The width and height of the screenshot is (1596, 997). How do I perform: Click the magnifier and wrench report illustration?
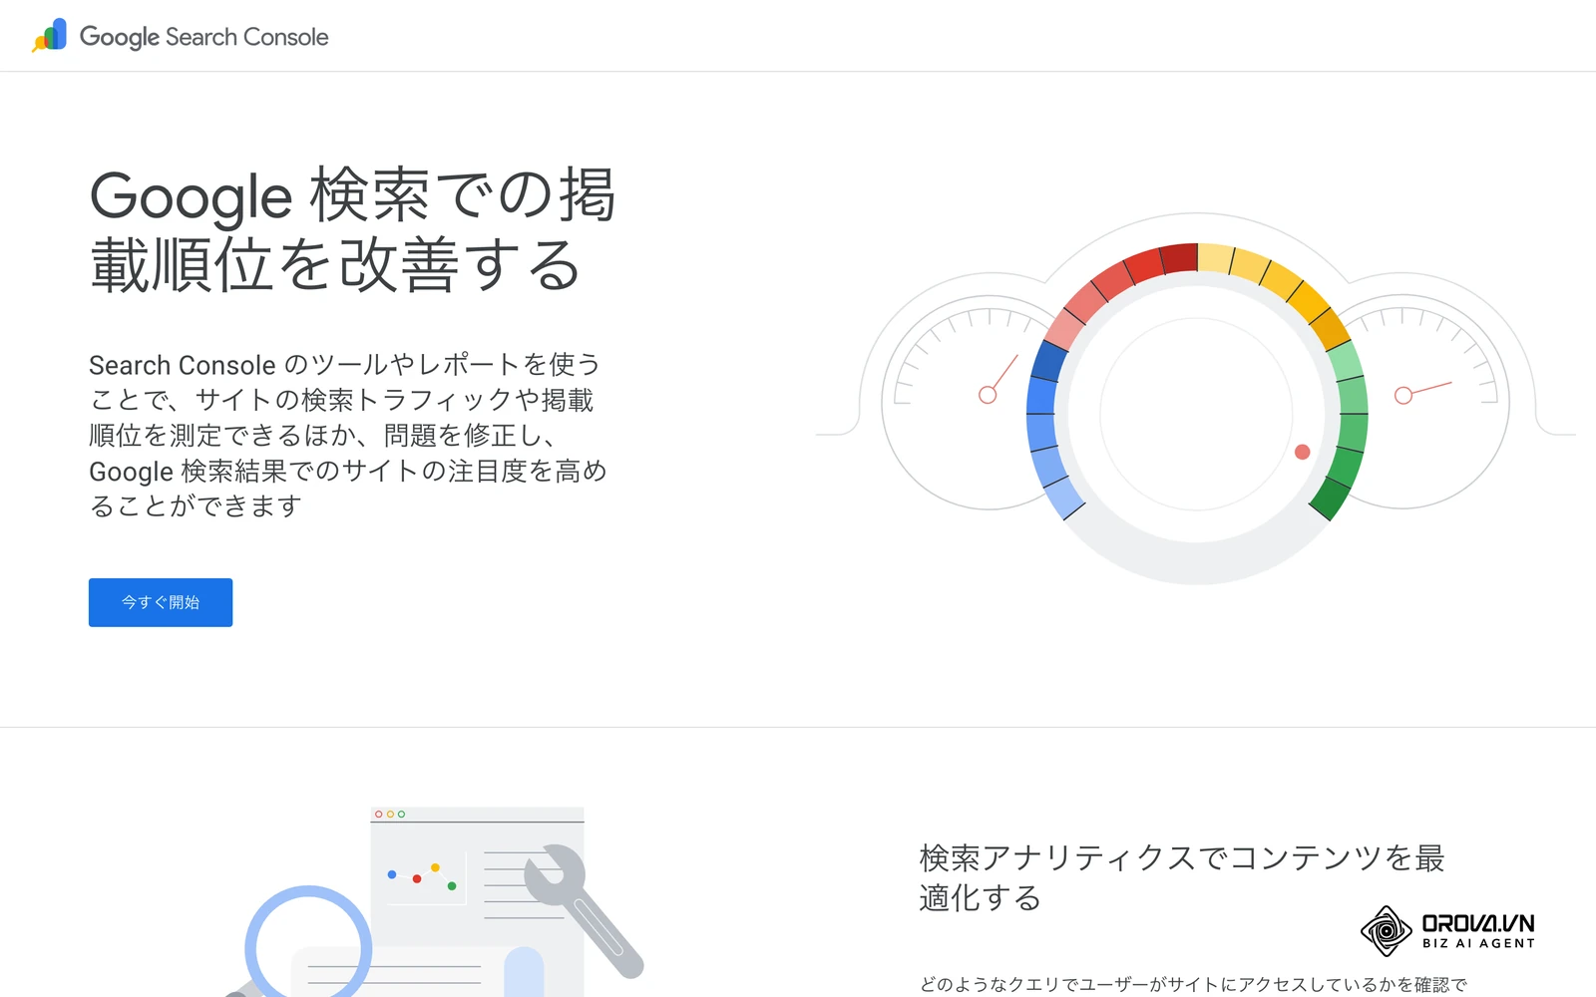[x=436, y=901]
